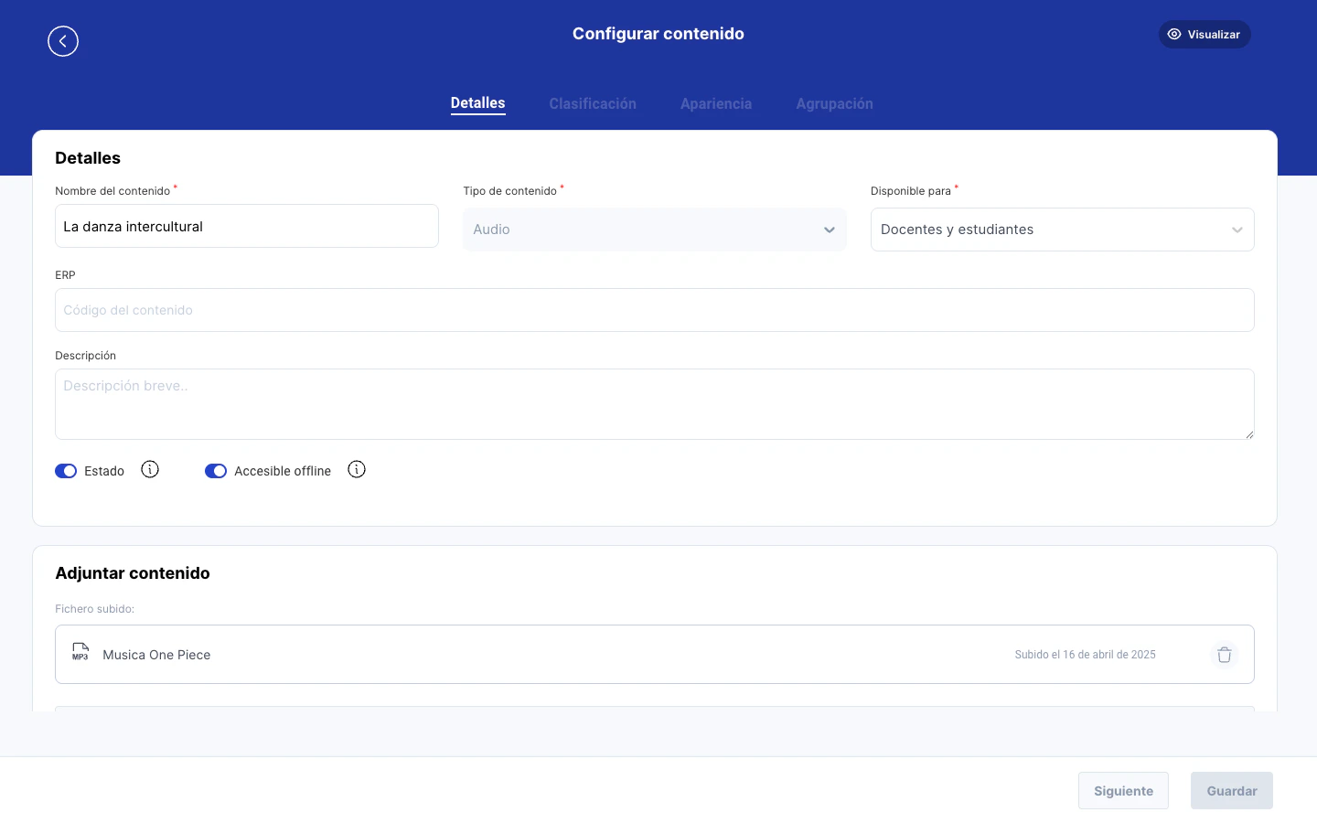
Task: Click the info icon next to Estado
Action: 150,469
